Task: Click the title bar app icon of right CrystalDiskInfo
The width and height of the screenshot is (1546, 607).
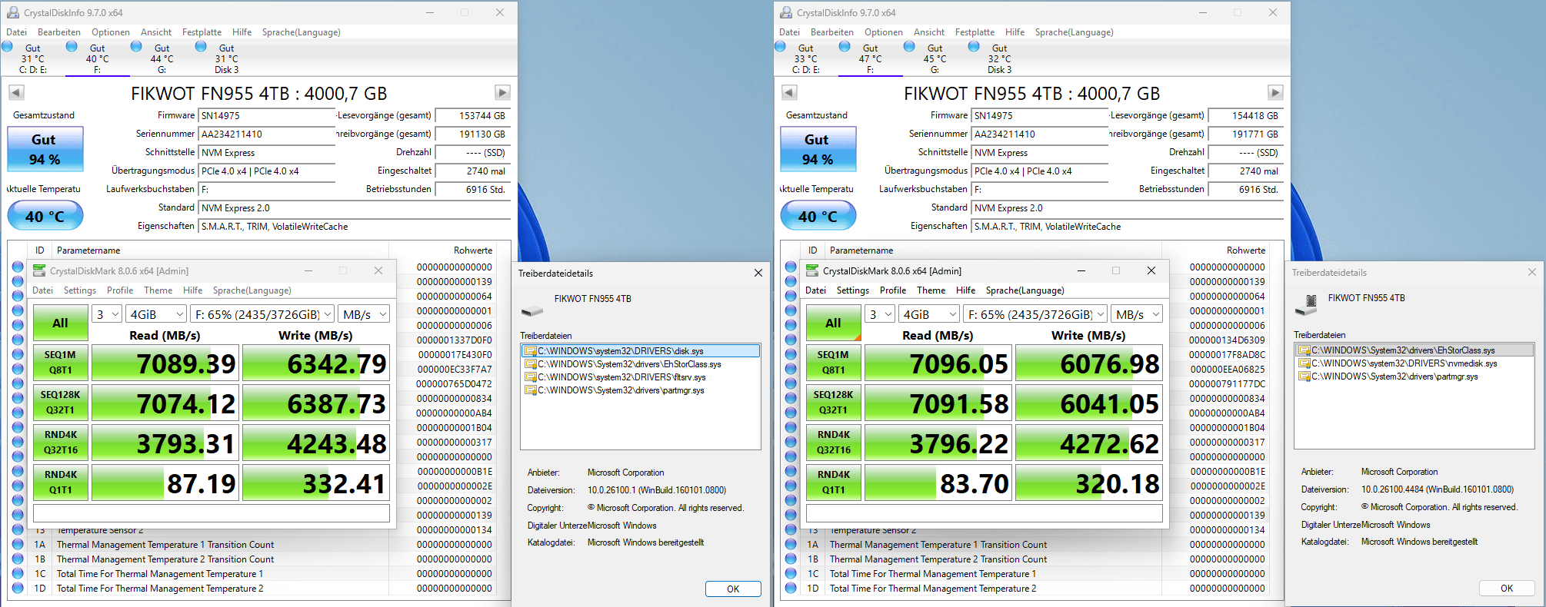Action: 786,12
